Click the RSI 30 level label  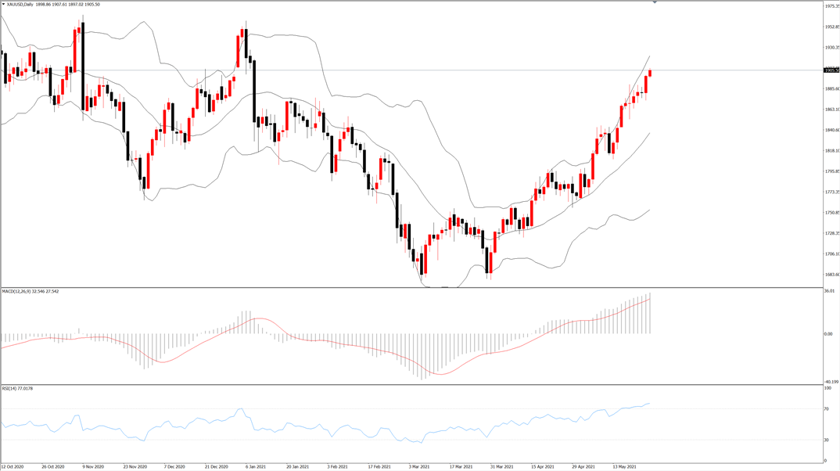[827, 440]
